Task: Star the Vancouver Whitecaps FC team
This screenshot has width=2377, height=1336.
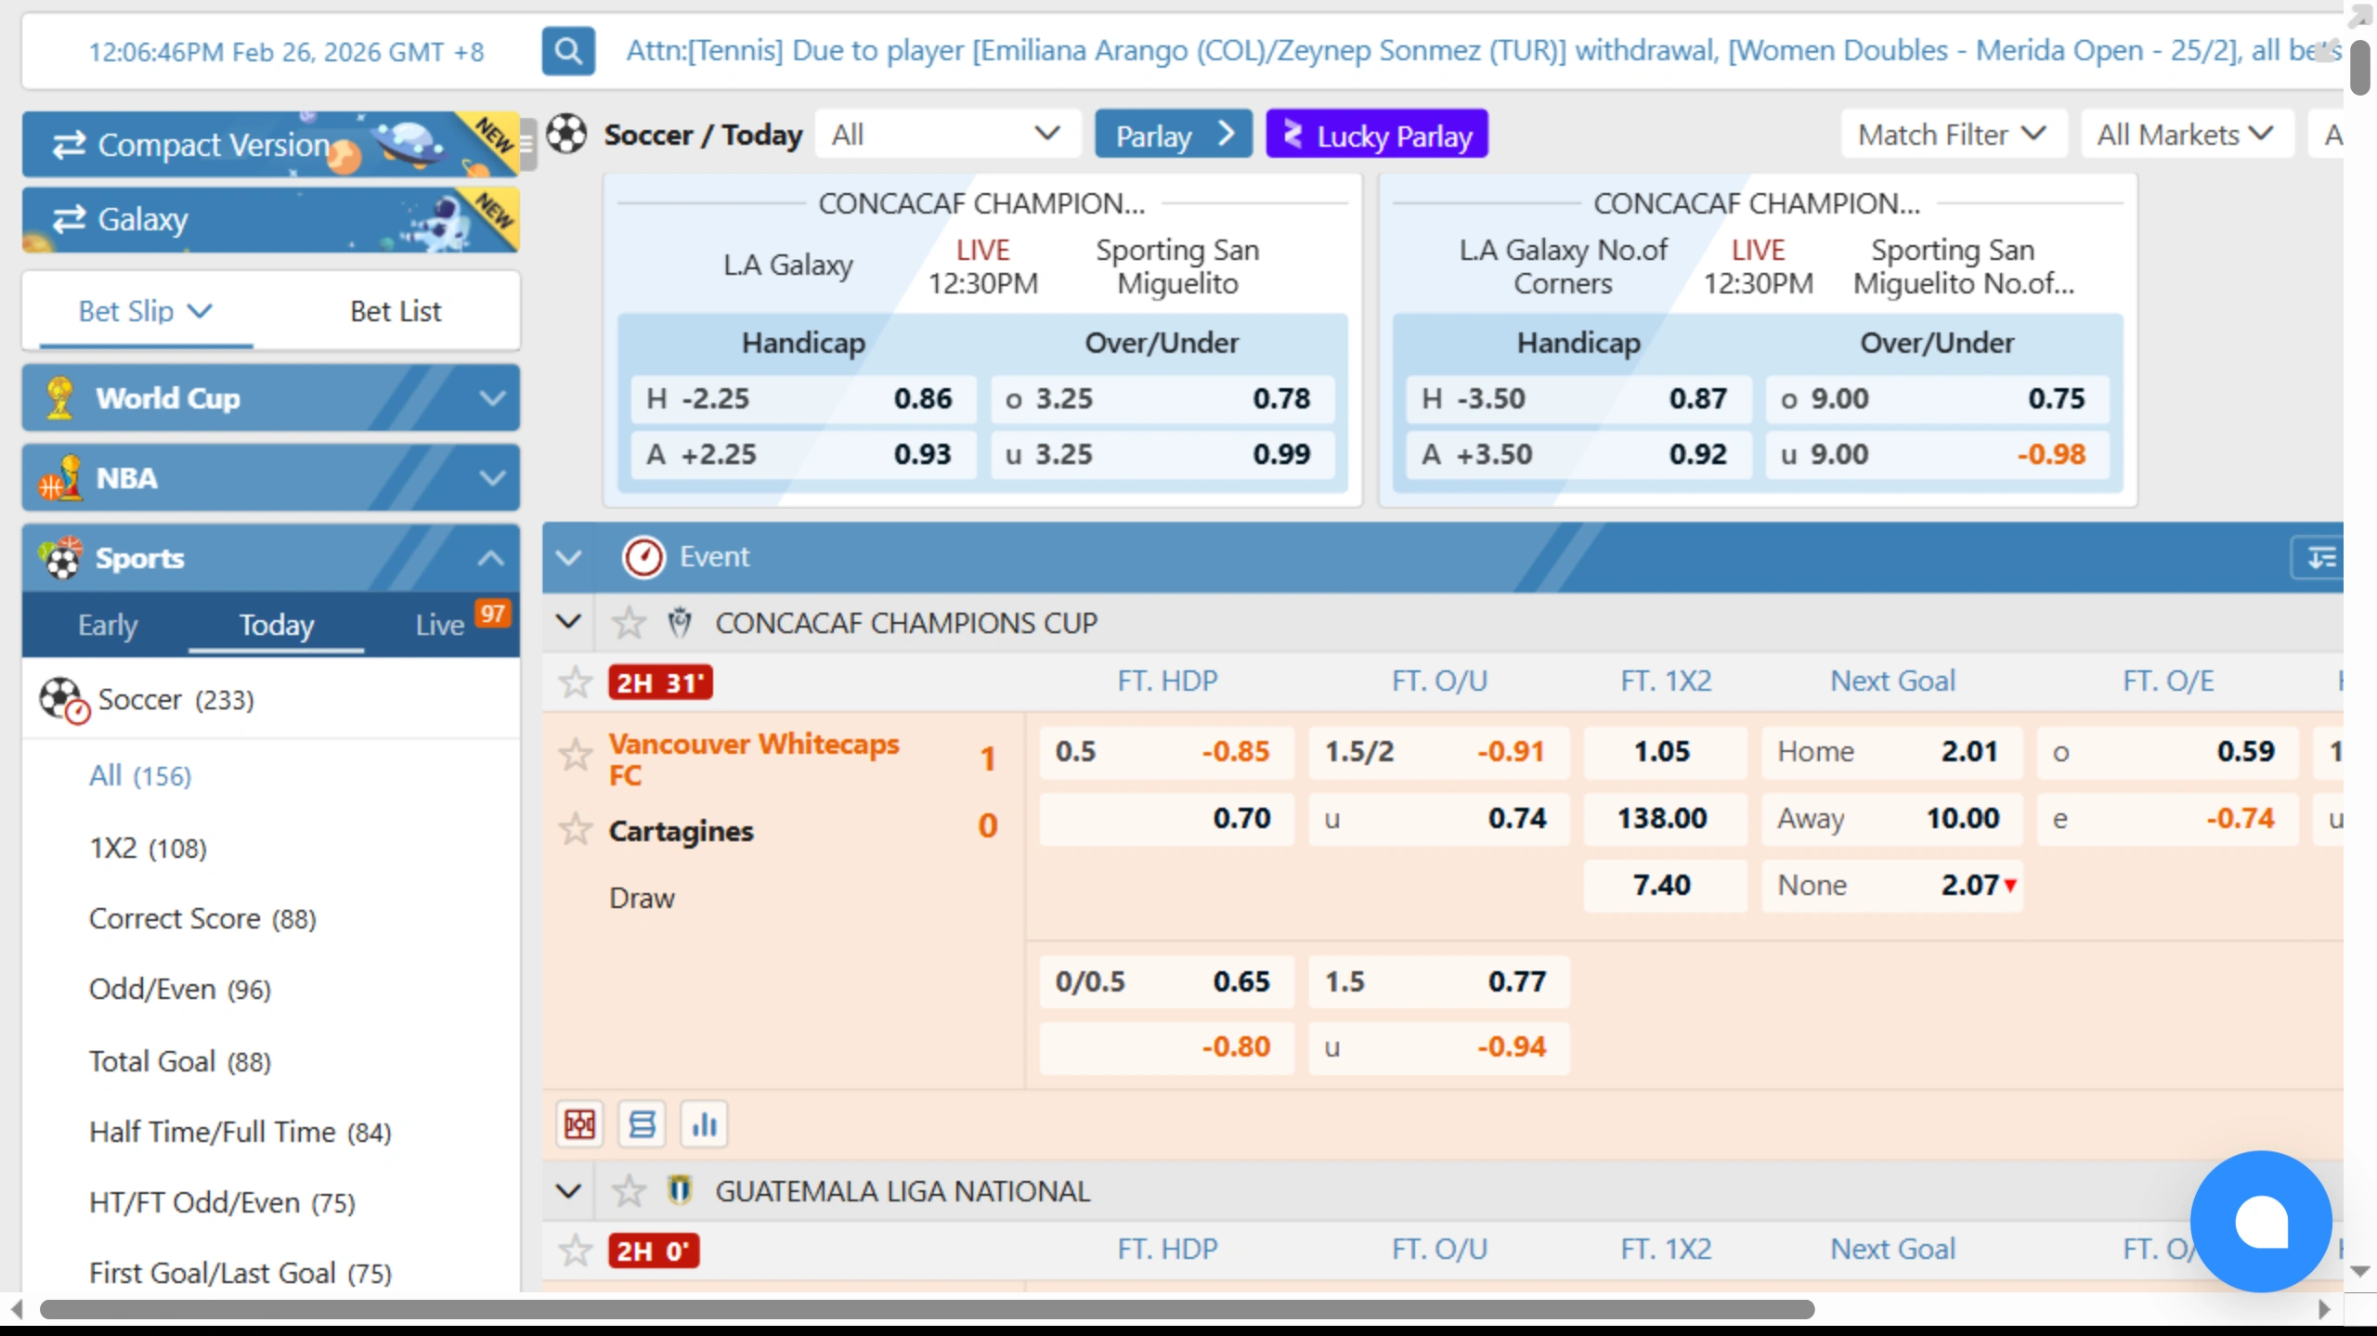Action: pos(575,754)
